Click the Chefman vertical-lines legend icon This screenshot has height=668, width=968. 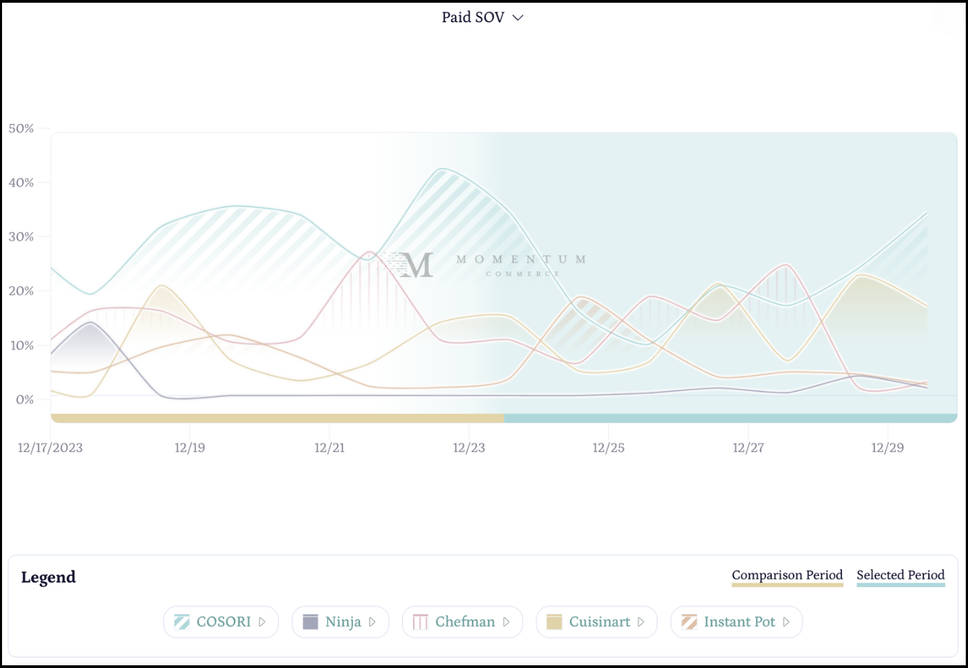421,622
